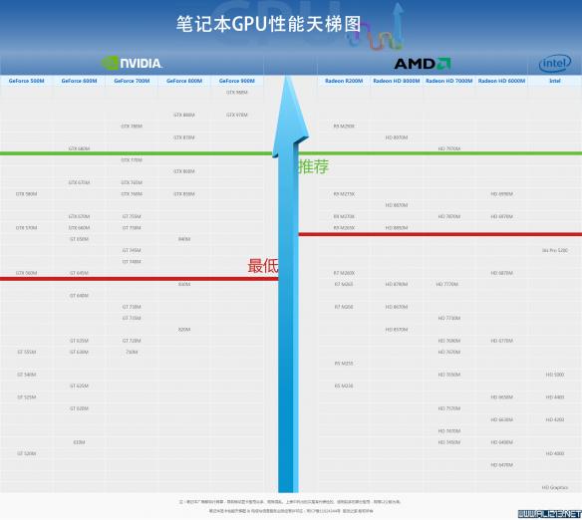Screen dimensions: 582x520
Task: Click the GTX 870M entry
Action: coord(184,137)
